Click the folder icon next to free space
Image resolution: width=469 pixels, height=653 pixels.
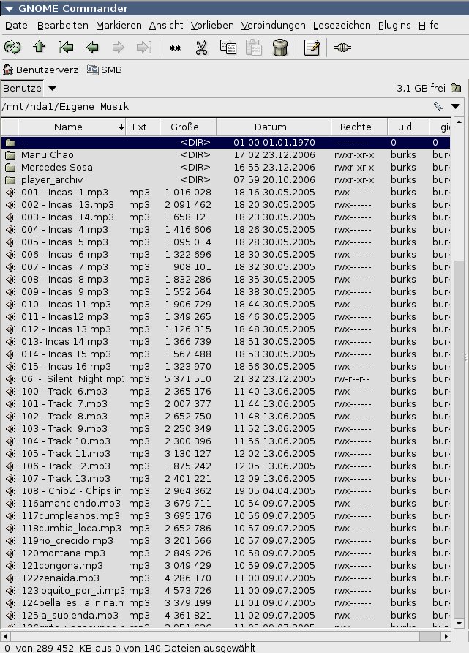456,89
